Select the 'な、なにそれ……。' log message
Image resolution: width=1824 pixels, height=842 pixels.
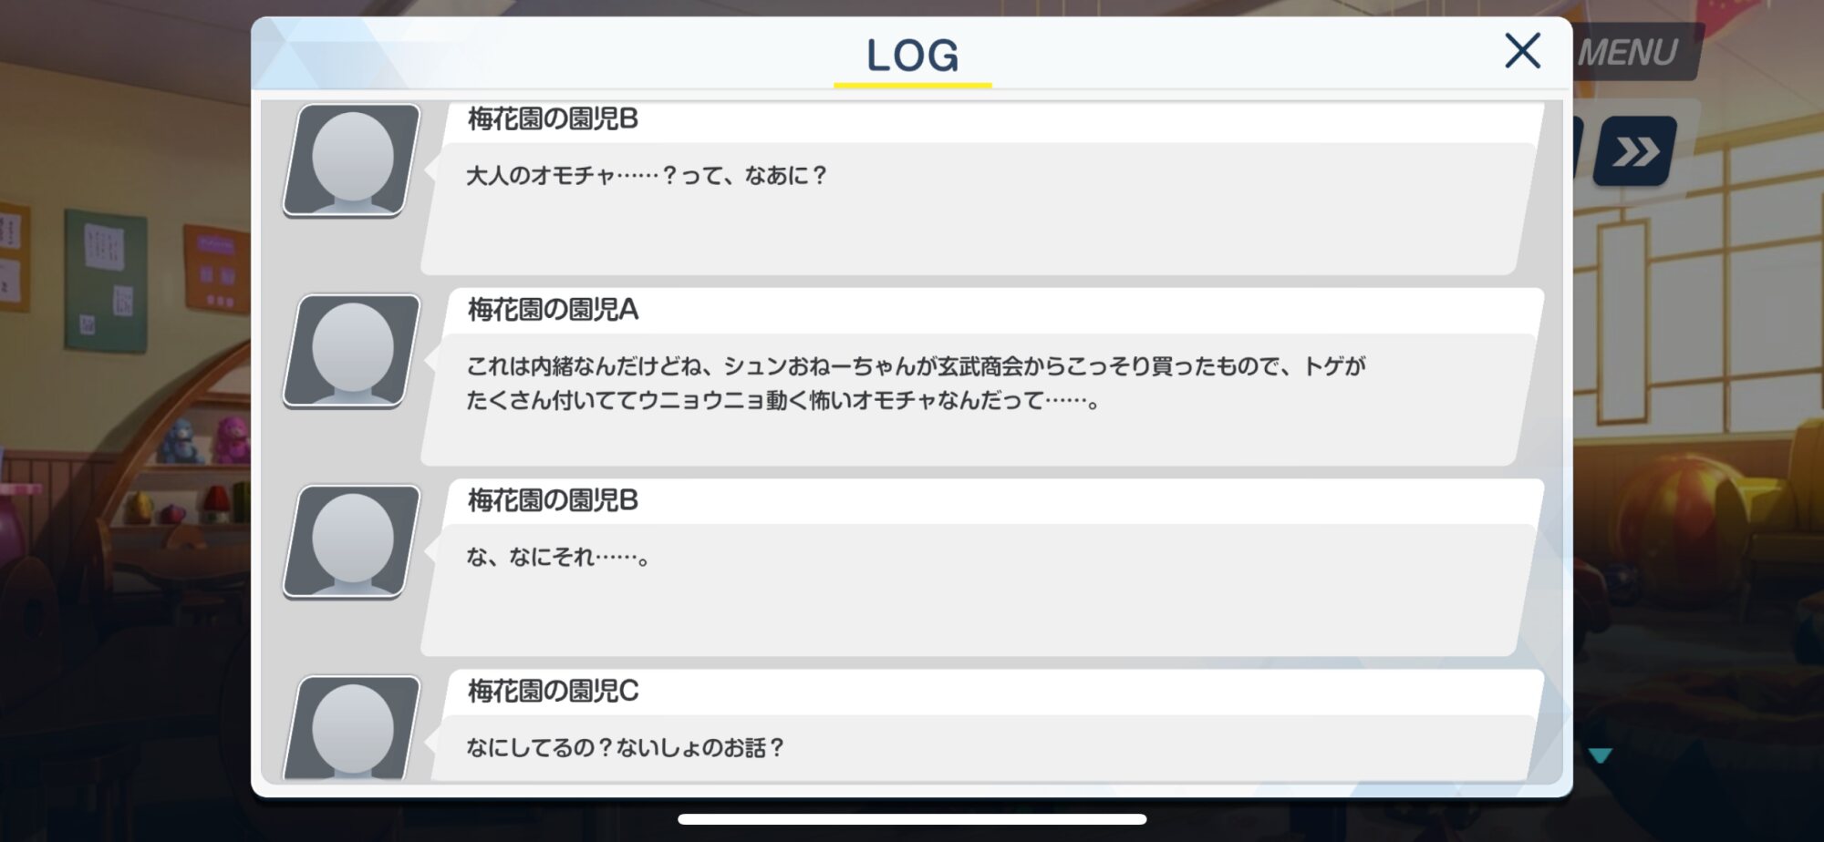[558, 557]
